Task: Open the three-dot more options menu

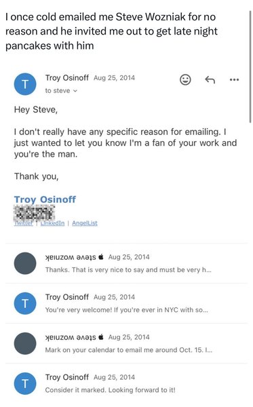Action: coord(234,79)
